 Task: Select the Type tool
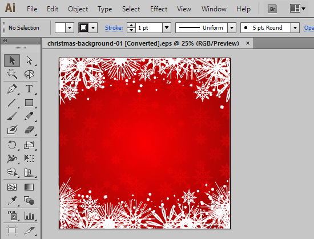[29, 89]
